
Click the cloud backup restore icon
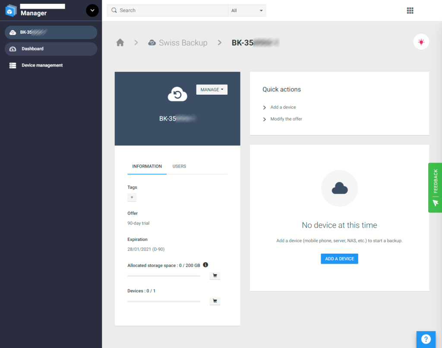click(x=177, y=94)
